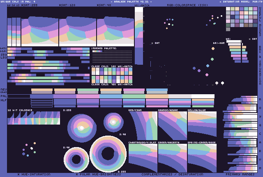Open the Yellow/Blue complementary gradient

point(202,126)
